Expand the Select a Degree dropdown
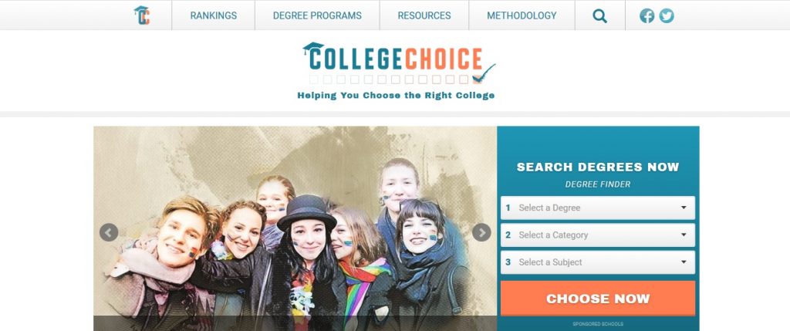 coord(598,208)
